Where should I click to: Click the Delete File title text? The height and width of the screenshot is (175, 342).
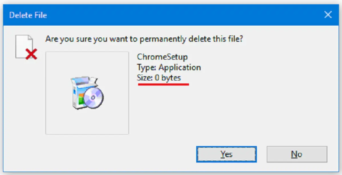(x=28, y=15)
